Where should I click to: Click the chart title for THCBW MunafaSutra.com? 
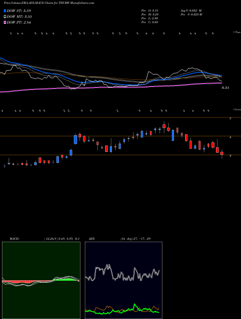(49, 3)
